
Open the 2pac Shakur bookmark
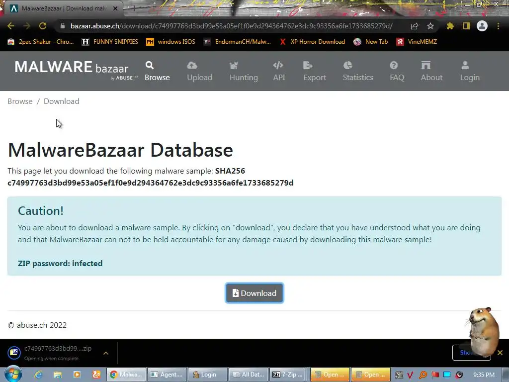pos(41,42)
